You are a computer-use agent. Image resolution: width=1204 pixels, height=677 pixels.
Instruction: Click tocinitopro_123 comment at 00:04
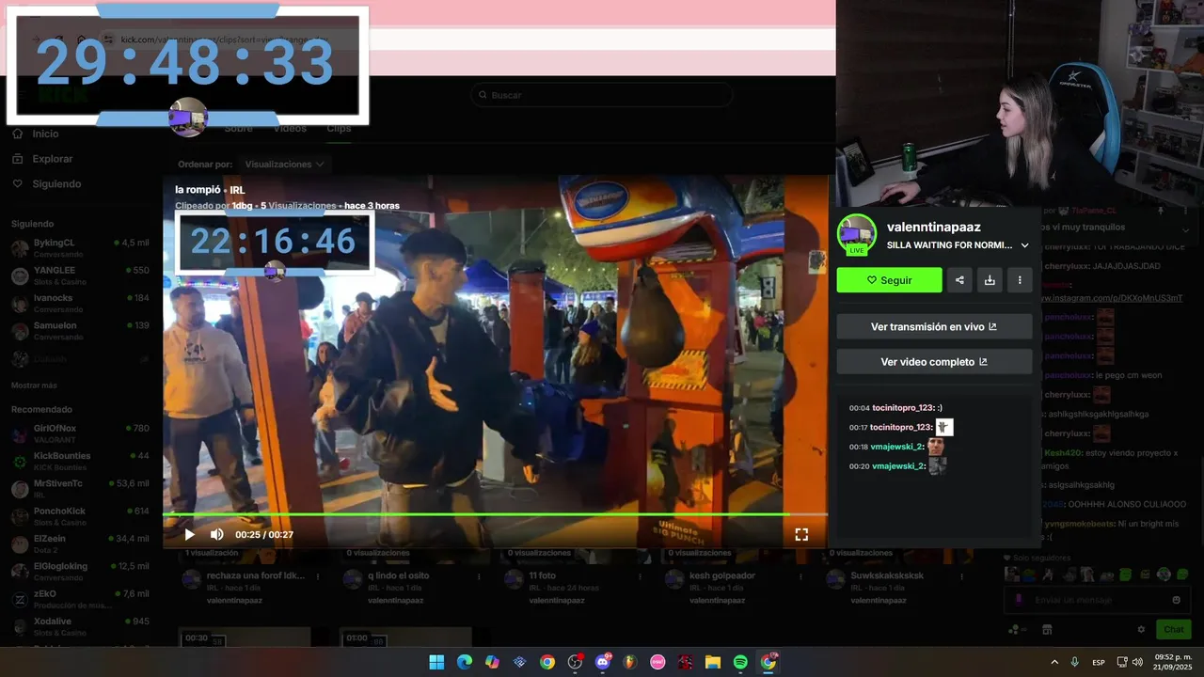tap(895, 408)
